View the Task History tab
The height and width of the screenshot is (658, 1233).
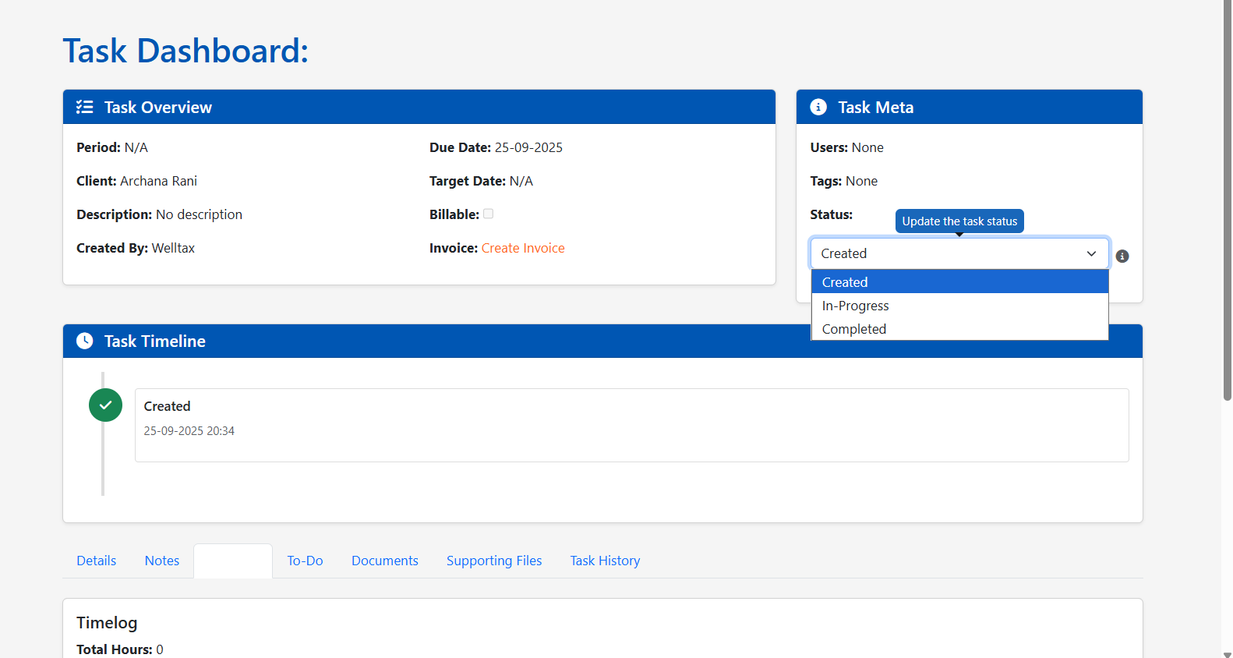[605, 561]
